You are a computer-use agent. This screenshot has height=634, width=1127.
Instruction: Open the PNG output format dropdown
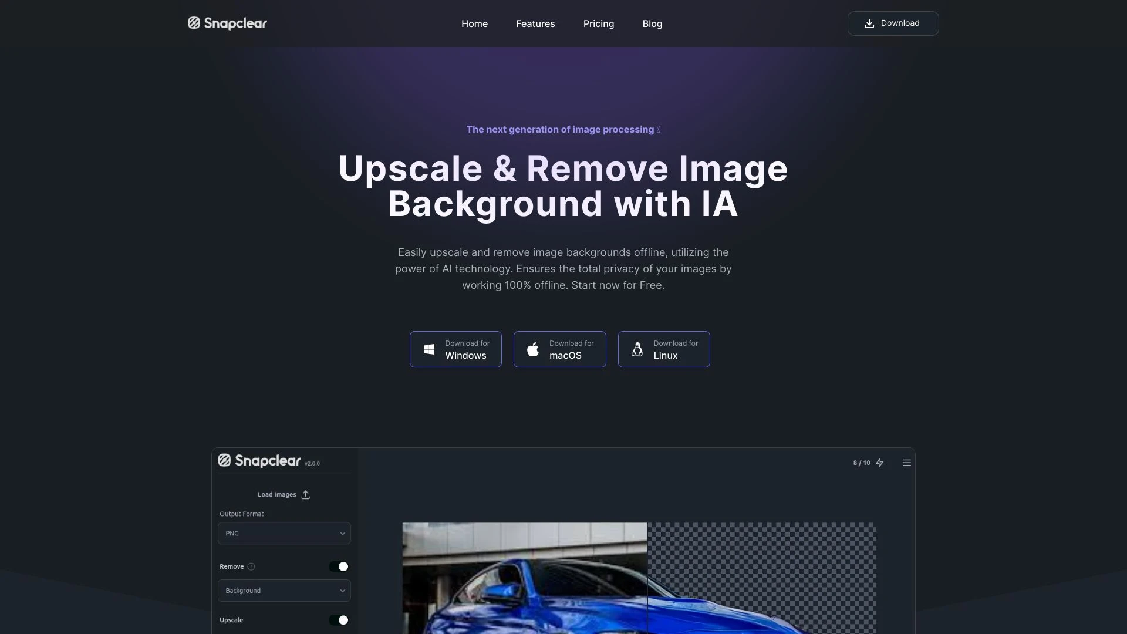tap(284, 534)
